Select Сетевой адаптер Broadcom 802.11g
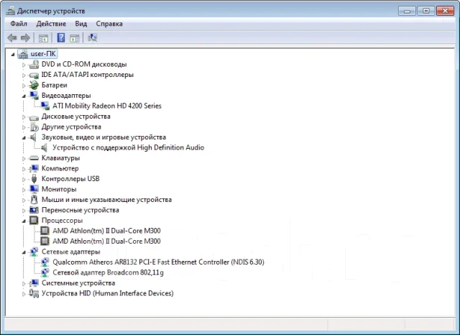The image size is (460, 335). tap(108, 272)
